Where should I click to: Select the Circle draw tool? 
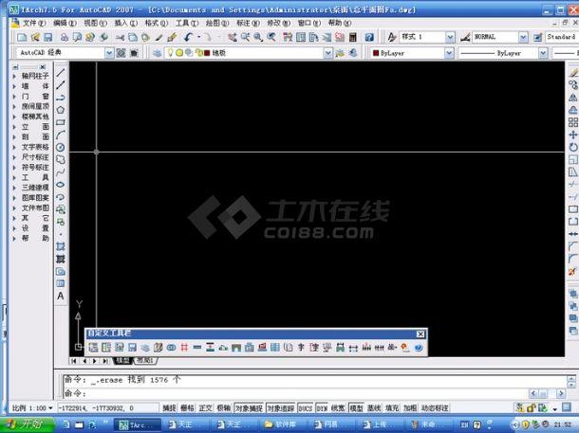tap(61, 148)
